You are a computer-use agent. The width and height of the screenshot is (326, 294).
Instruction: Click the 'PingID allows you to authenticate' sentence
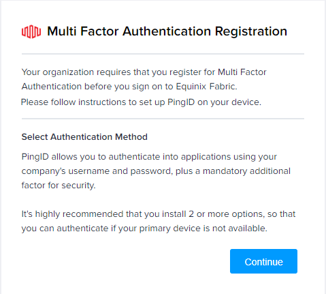(x=149, y=157)
